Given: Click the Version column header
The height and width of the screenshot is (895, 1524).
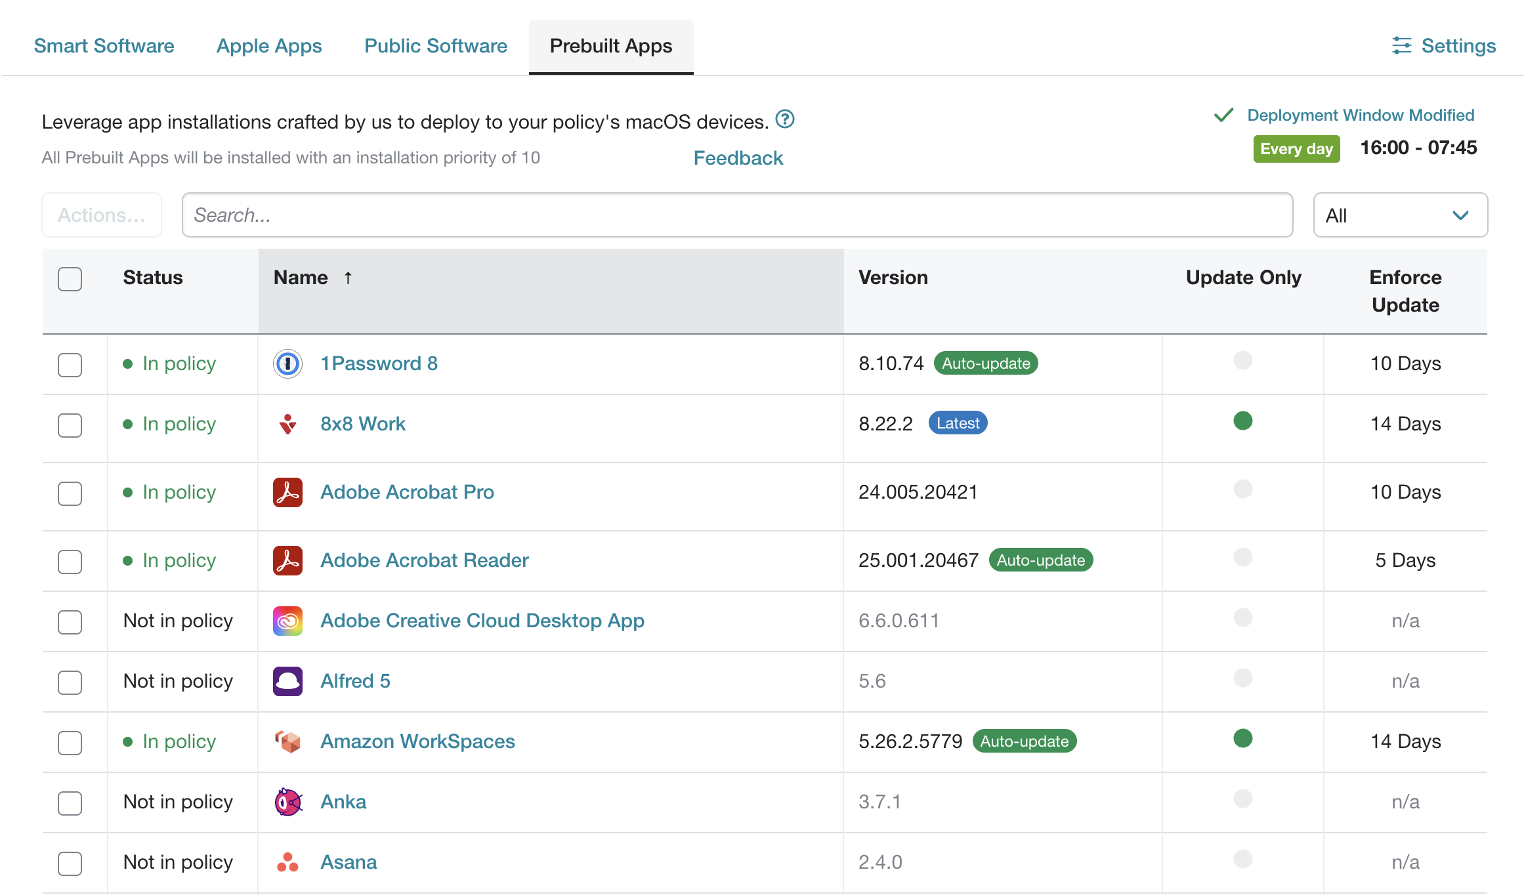Looking at the screenshot, I should click(x=893, y=278).
